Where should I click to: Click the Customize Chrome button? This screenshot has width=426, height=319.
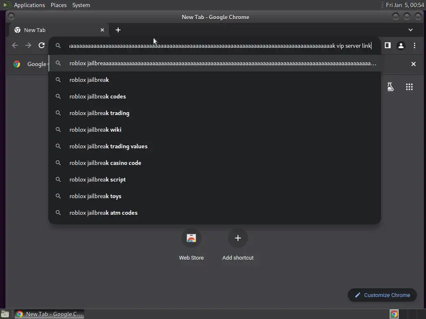point(382,295)
